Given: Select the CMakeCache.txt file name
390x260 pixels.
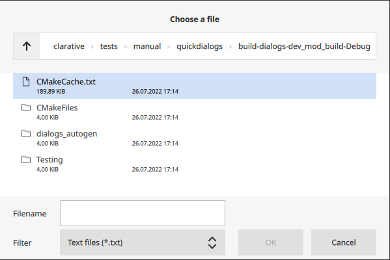Looking at the screenshot, I should (66, 82).
